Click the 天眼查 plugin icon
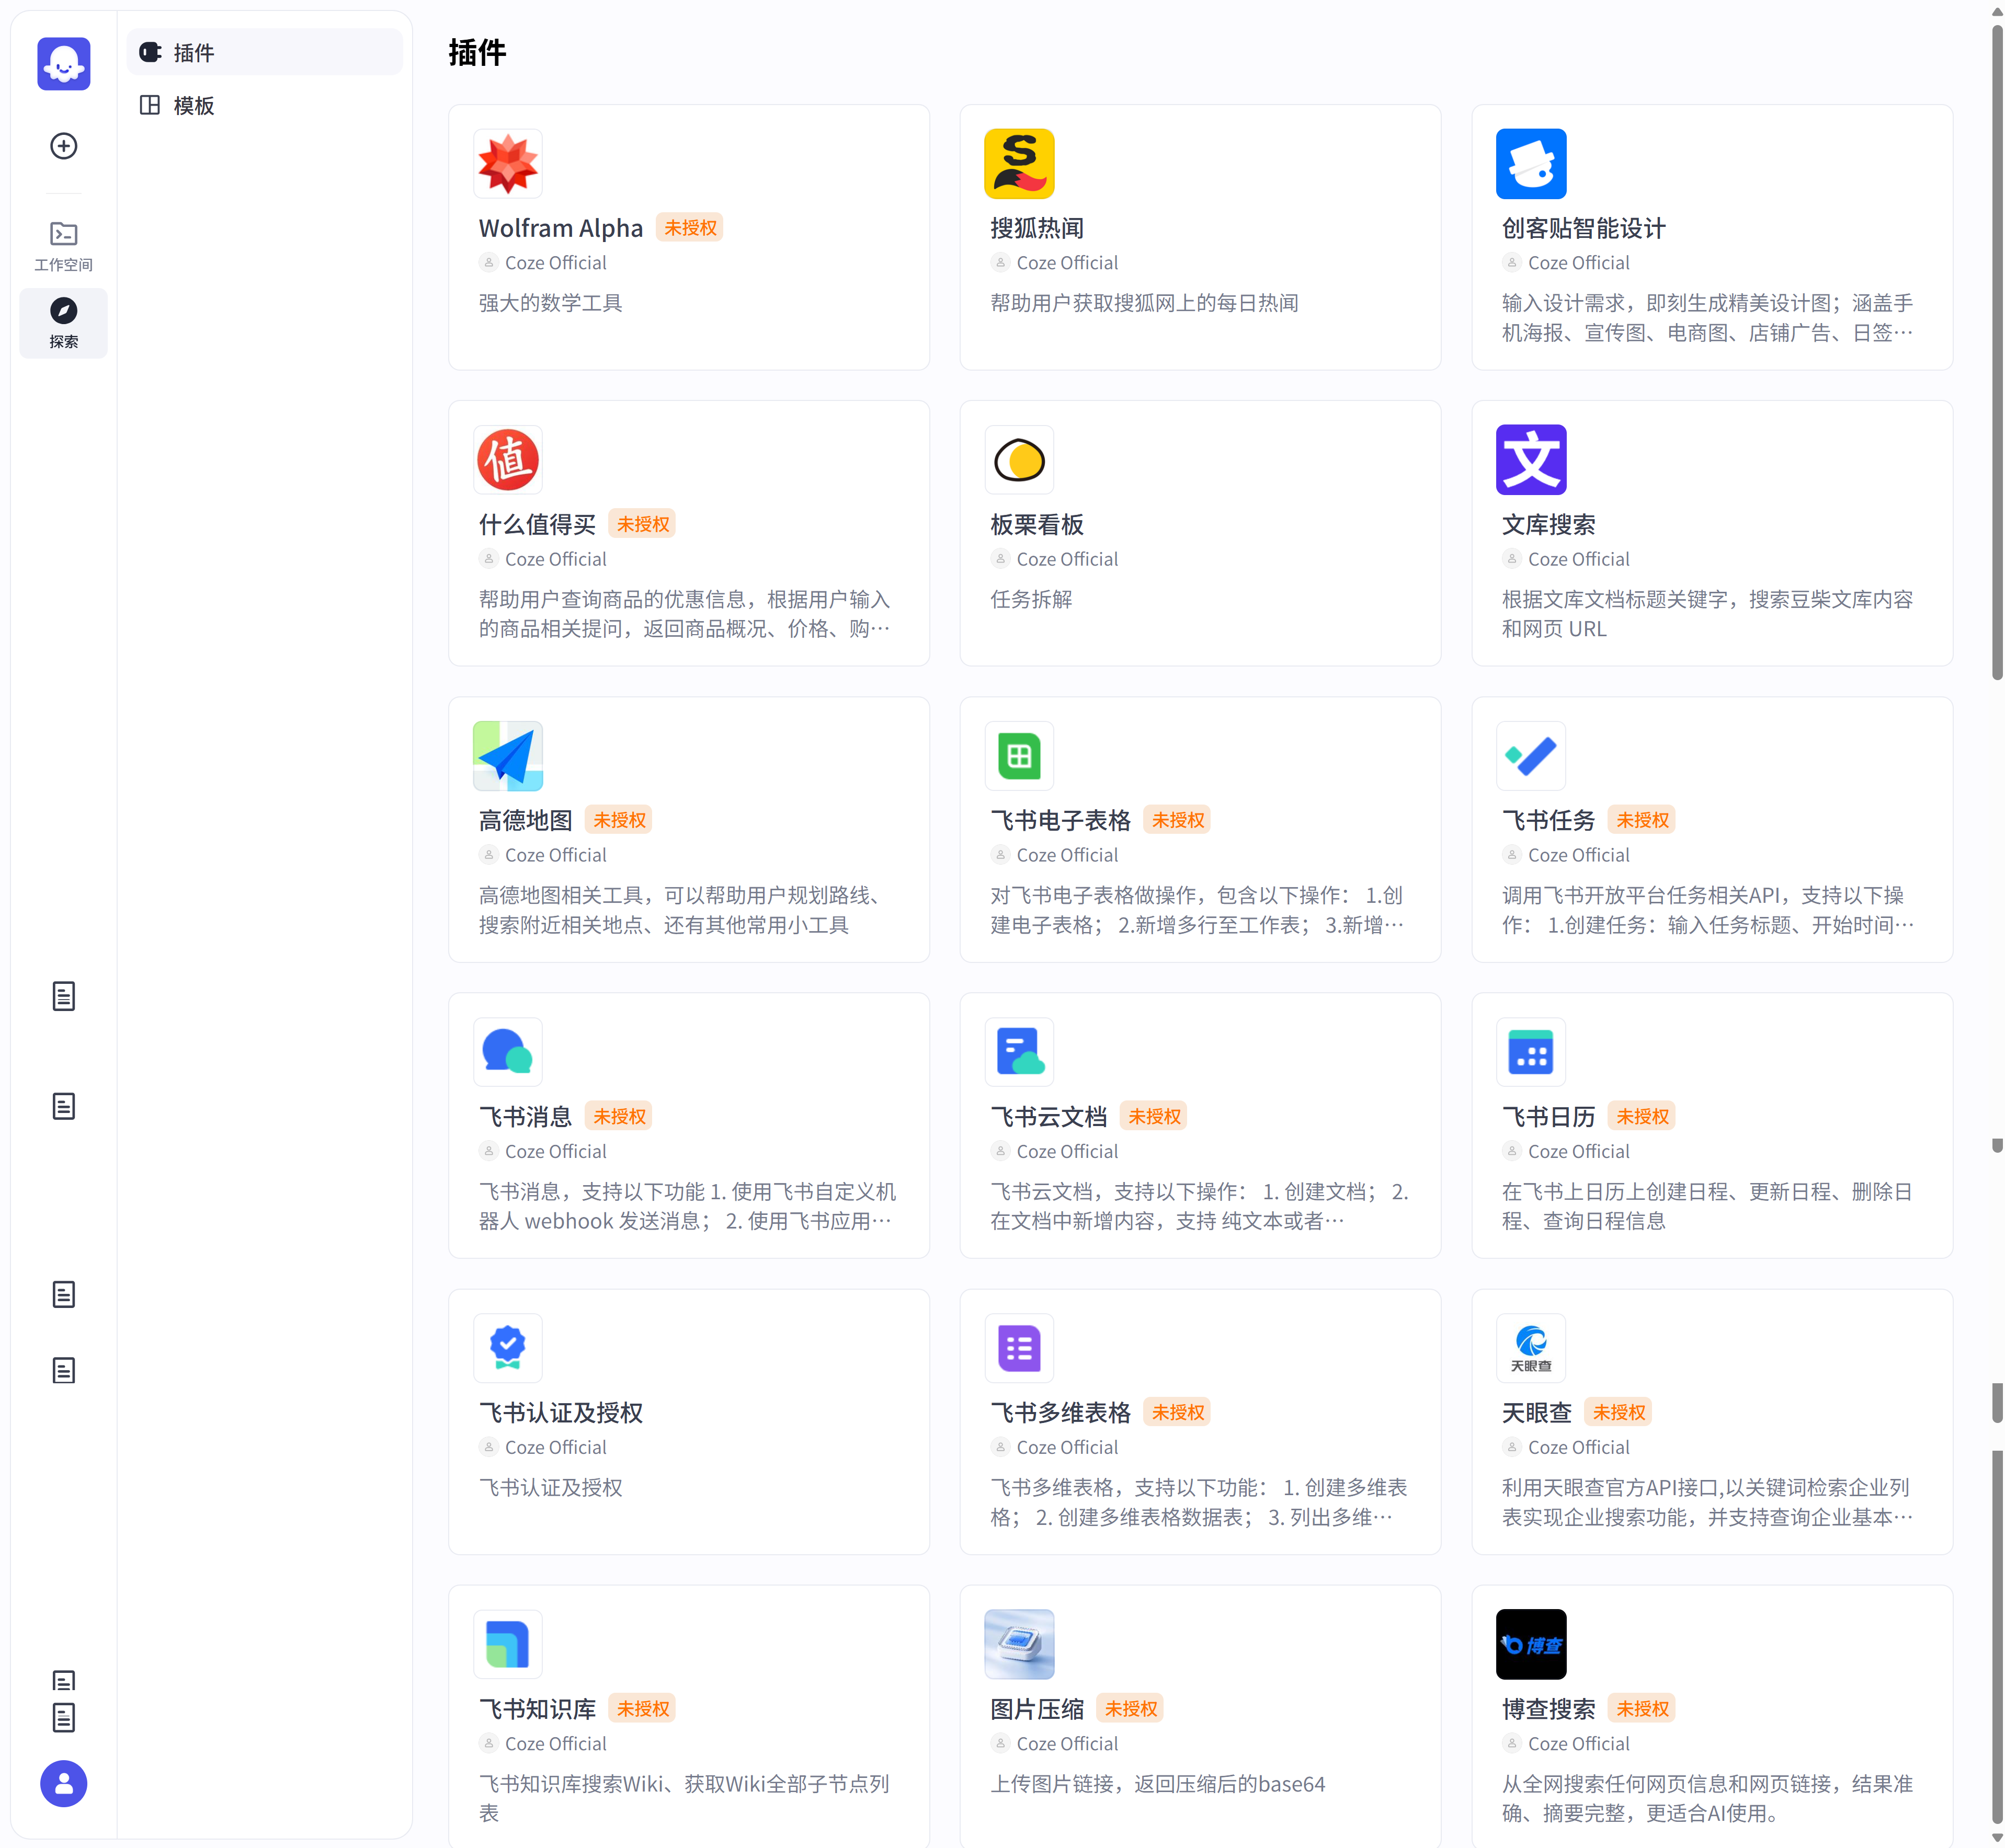The width and height of the screenshot is (2005, 1848). click(x=1531, y=1348)
